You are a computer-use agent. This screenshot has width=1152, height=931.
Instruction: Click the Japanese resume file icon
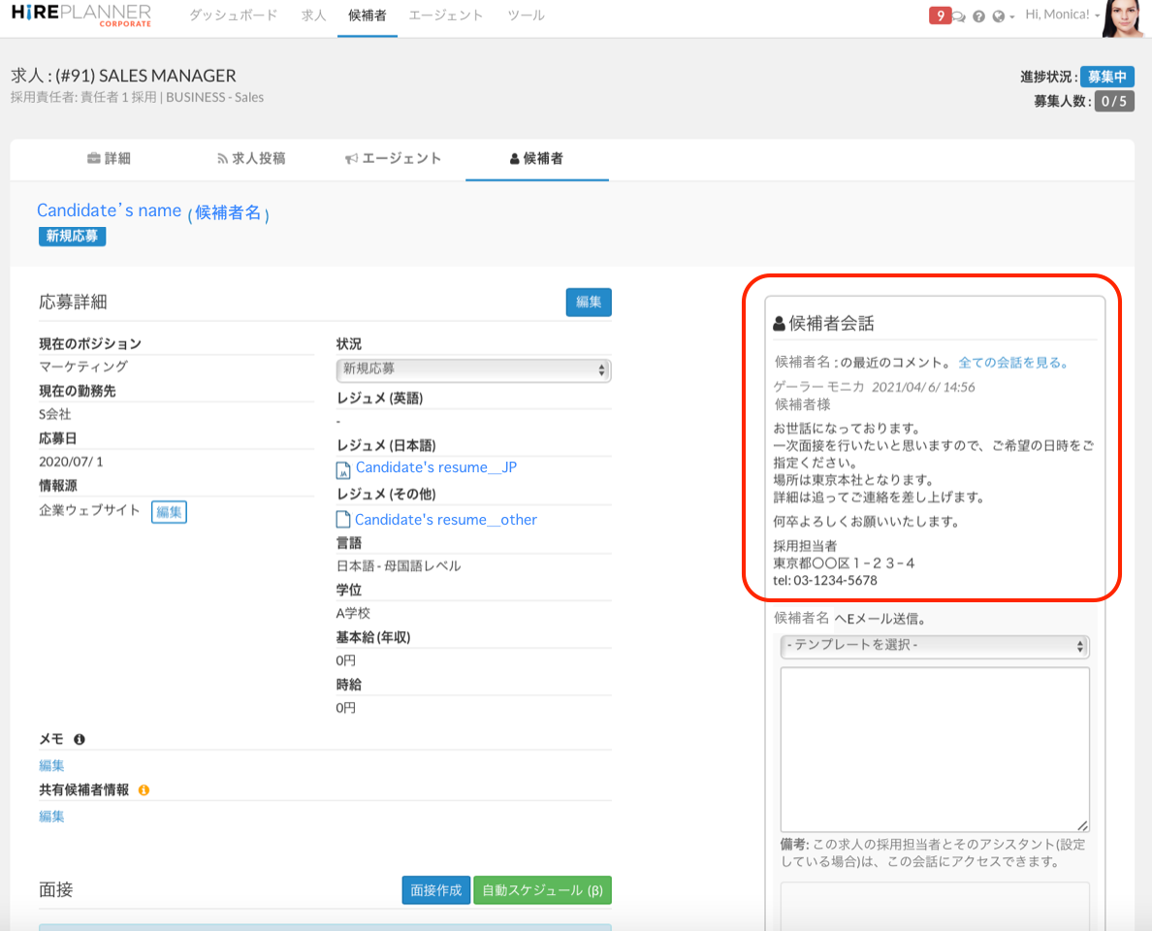tap(342, 469)
